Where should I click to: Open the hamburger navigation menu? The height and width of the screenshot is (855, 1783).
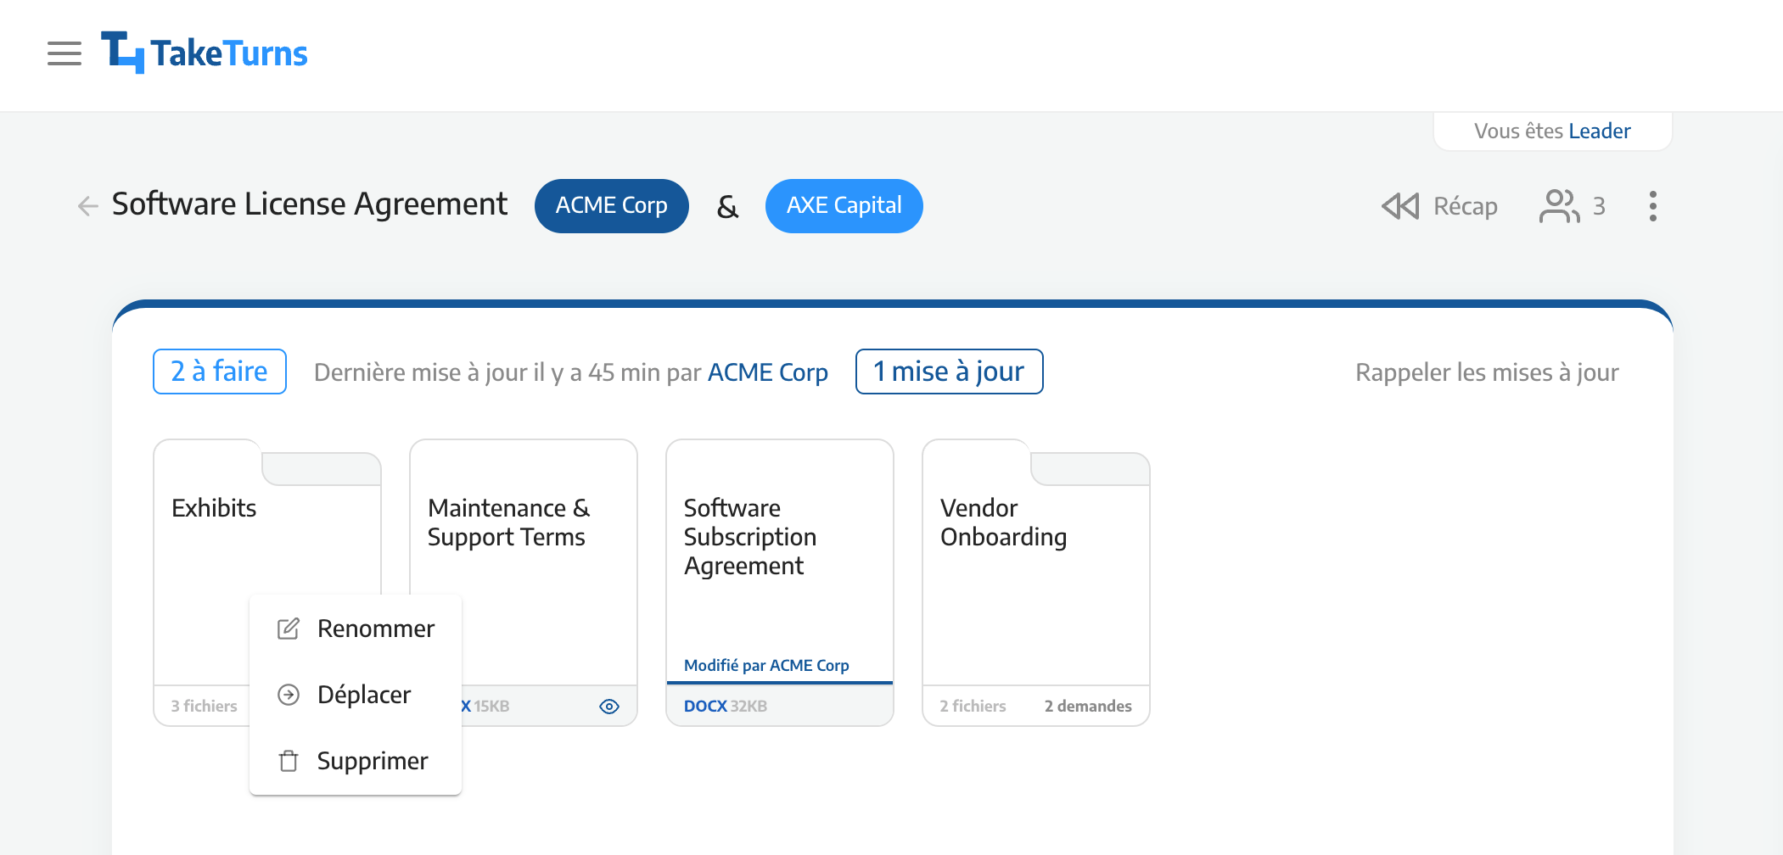[x=64, y=53]
